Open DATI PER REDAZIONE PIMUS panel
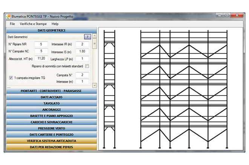Screen dimensions: 249x165 pyautogui.click(x=51, y=147)
